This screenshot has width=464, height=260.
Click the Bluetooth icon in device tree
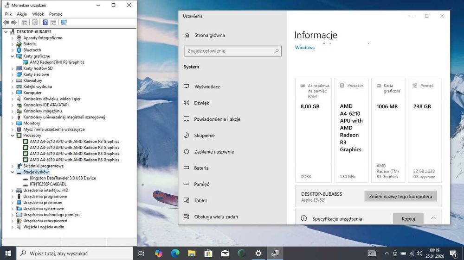coord(19,50)
